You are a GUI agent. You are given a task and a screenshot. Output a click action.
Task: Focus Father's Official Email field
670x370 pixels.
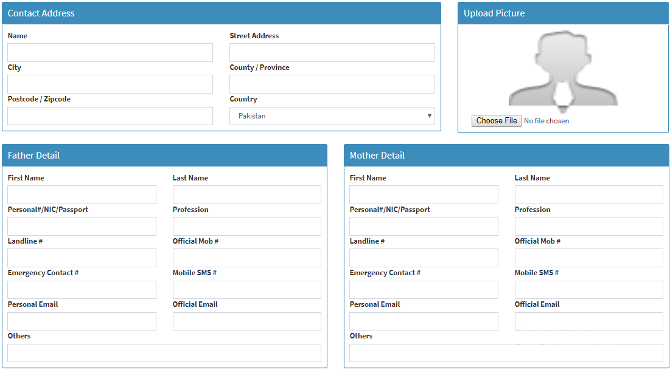click(x=246, y=321)
